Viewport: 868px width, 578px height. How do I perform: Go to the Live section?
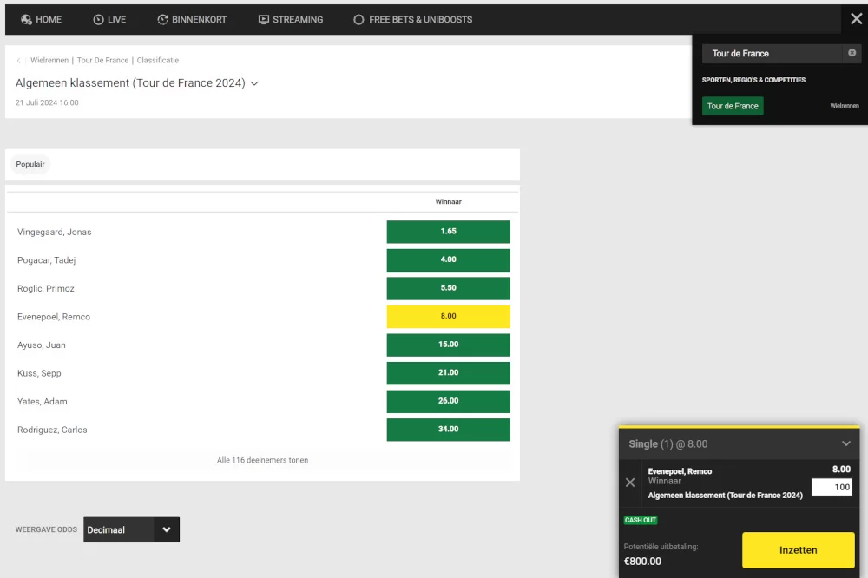pos(109,19)
